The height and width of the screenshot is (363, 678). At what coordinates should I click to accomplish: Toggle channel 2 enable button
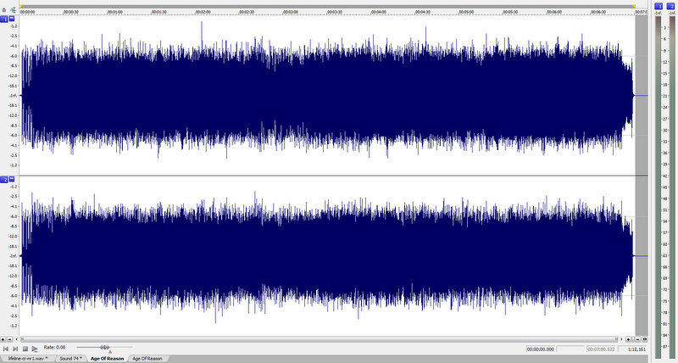tap(4, 180)
